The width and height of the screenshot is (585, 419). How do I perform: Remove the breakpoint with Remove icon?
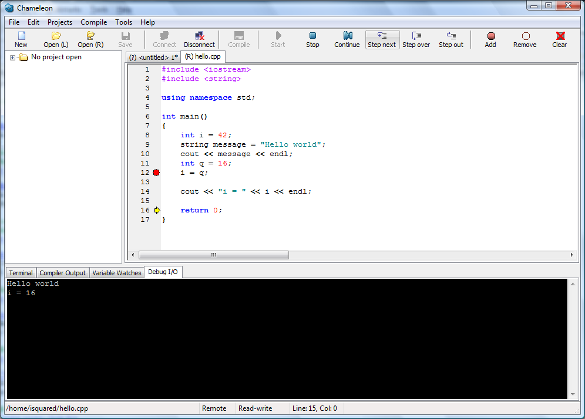[x=526, y=36]
